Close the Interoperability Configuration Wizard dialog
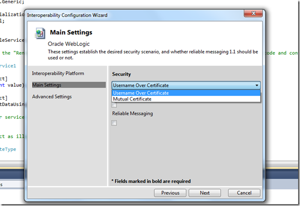300x206 pixels. click(x=253, y=13)
